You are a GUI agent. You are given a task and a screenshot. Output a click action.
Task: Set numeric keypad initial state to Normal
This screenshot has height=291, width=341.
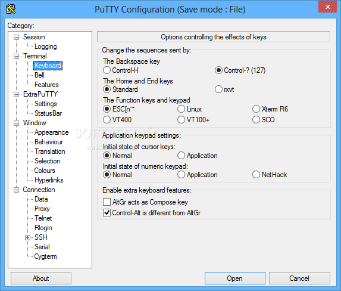[x=117, y=175]
